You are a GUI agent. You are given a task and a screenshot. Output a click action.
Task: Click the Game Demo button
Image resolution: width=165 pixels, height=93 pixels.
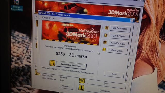coord(105,91)
